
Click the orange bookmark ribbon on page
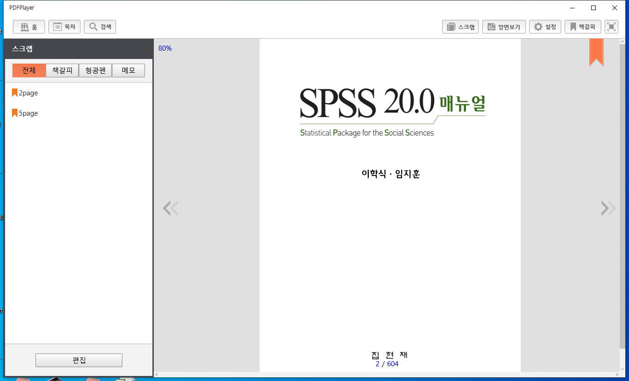point(596,52)
